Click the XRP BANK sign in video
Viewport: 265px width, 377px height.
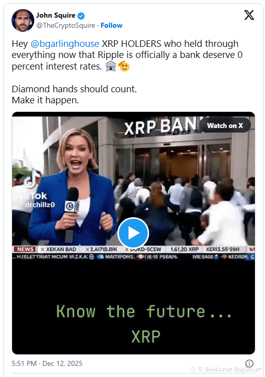point(161,126)
